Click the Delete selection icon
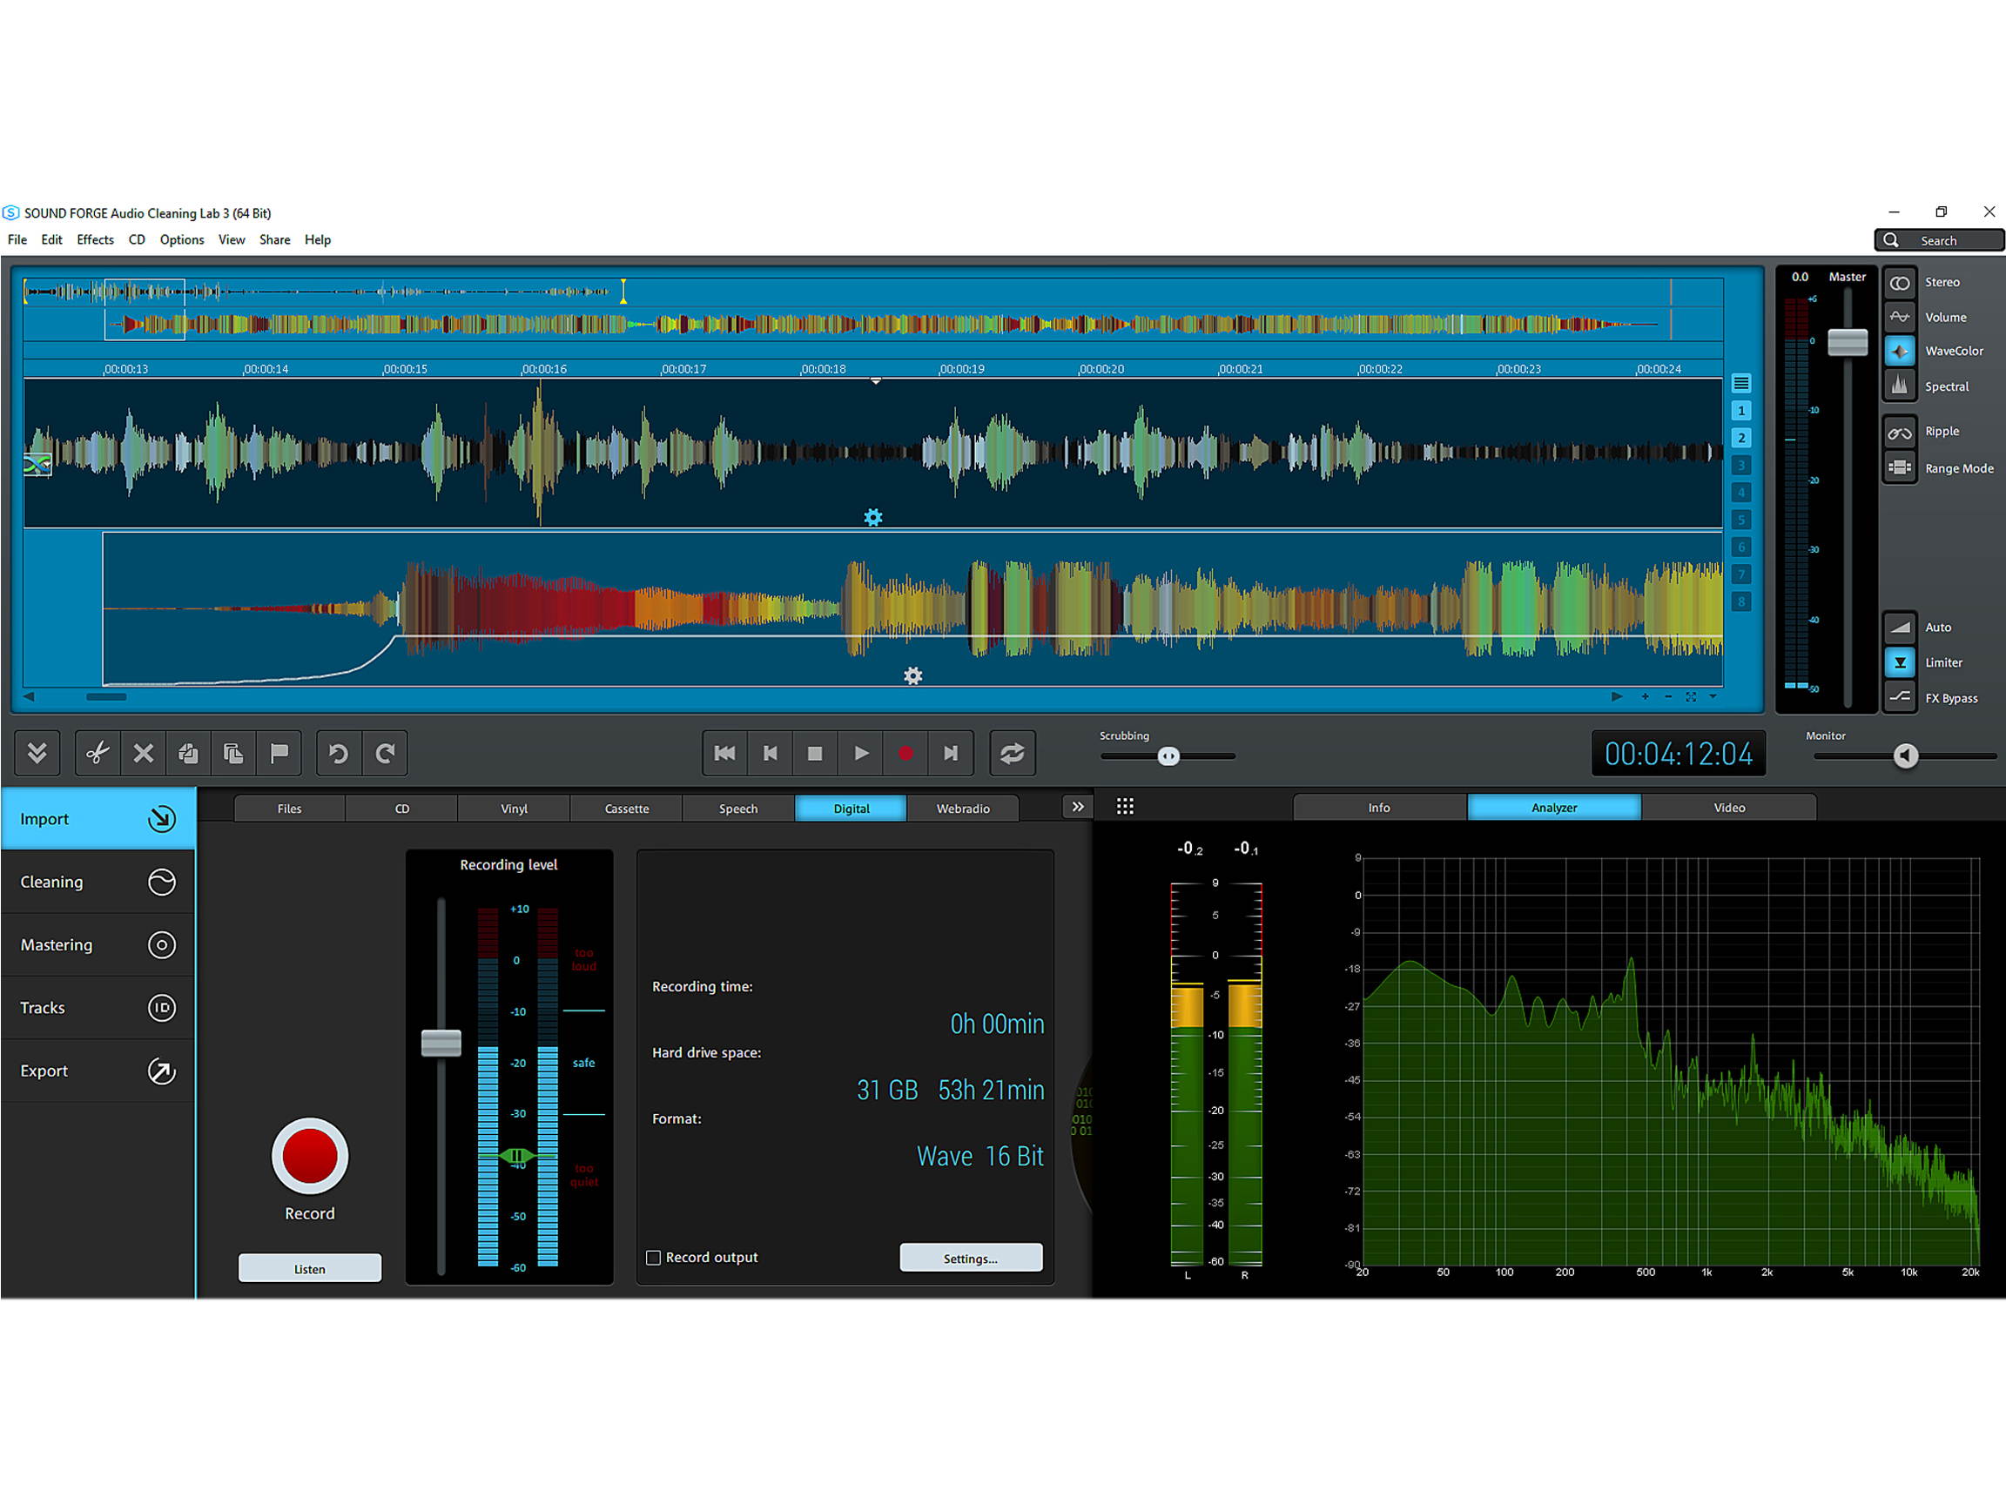2006x1504 pixels. 143,753
